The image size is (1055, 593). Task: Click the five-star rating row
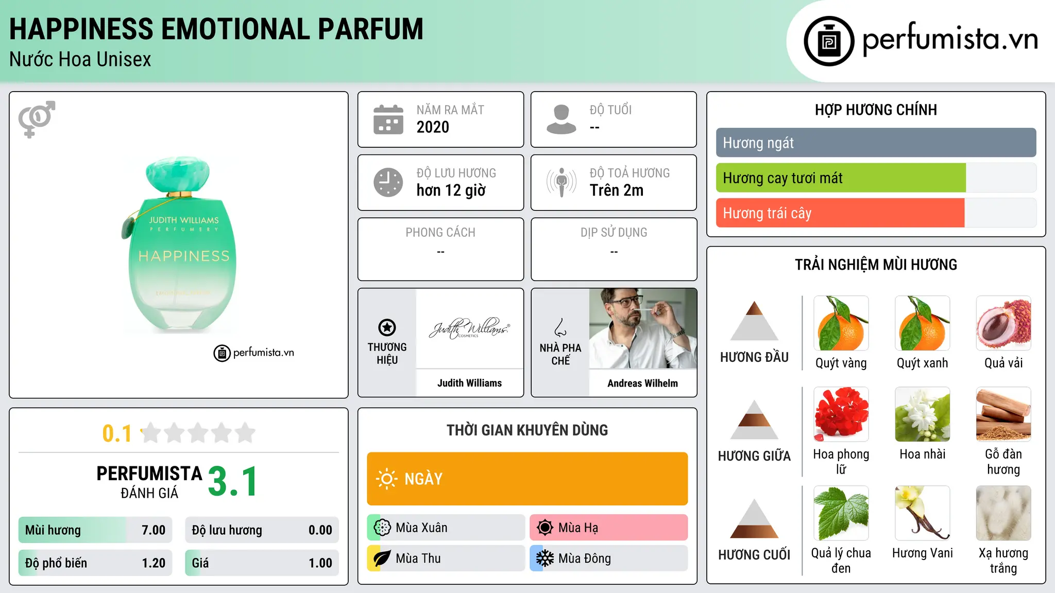pos(198,433)
